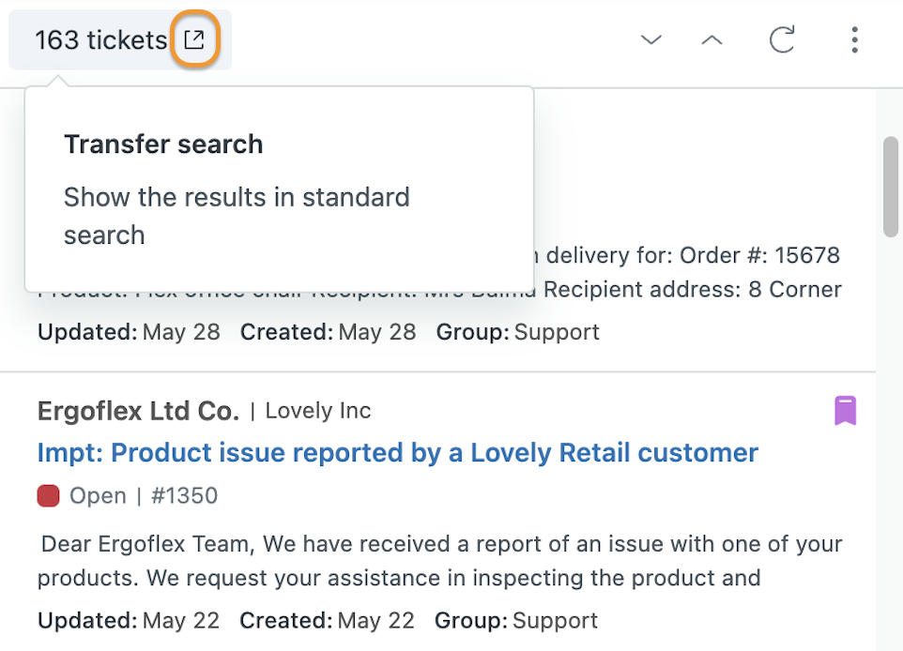Click the red Open status indicator

(x=49, y=495)
